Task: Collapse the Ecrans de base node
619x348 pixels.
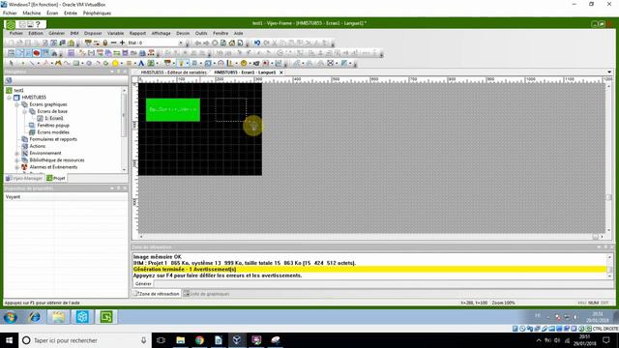Action: tap(24, 112)
